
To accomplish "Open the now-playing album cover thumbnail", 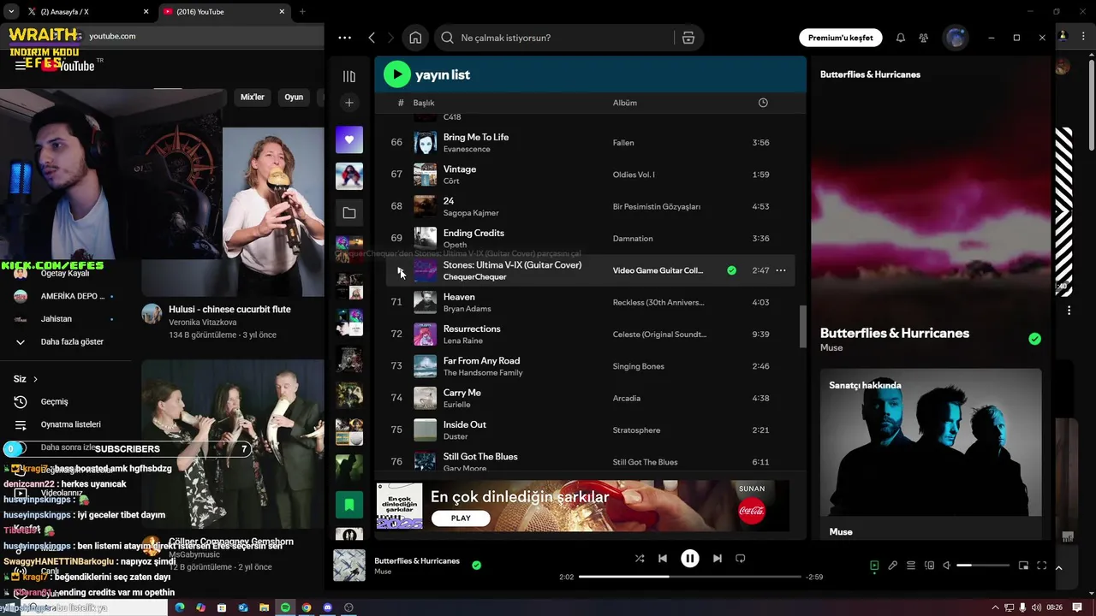I will click(349, 566).
